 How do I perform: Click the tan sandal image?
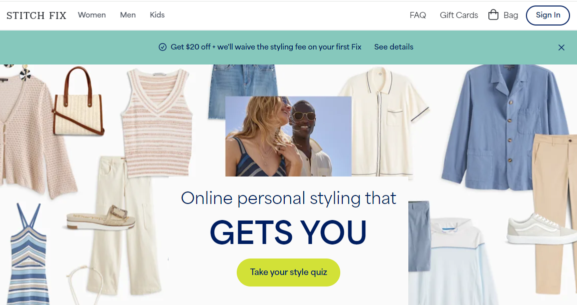tap(101, 218)
